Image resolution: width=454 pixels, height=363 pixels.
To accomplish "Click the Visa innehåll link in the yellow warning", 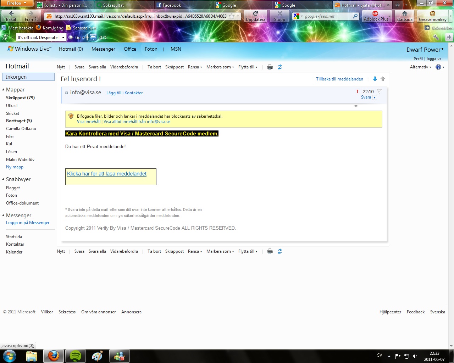I will pyautogui.click(x=89, y=122).
